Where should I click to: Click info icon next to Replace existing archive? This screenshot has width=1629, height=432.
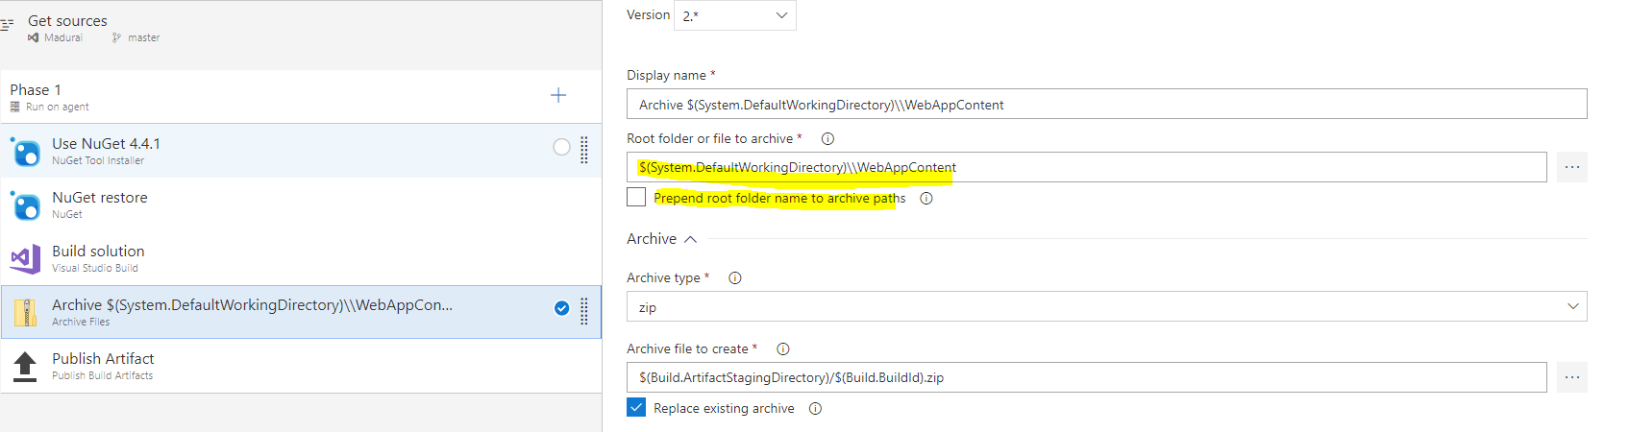(816, 409)
